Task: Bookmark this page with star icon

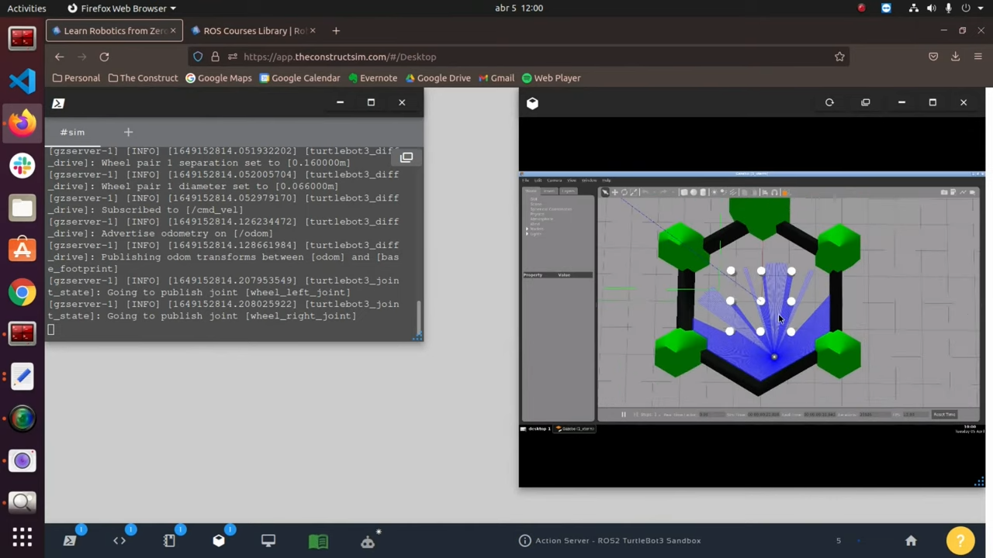Action: click(839, 57)
